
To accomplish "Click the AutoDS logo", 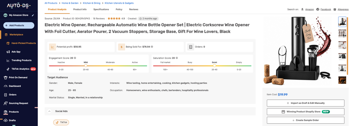I will click(x=19, y=6).
